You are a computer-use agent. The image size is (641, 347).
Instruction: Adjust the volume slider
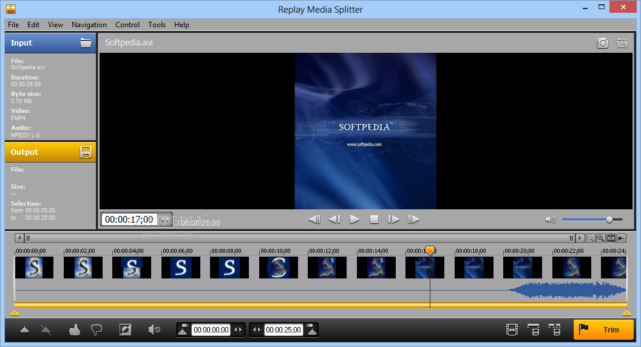(x=592, y=220)
